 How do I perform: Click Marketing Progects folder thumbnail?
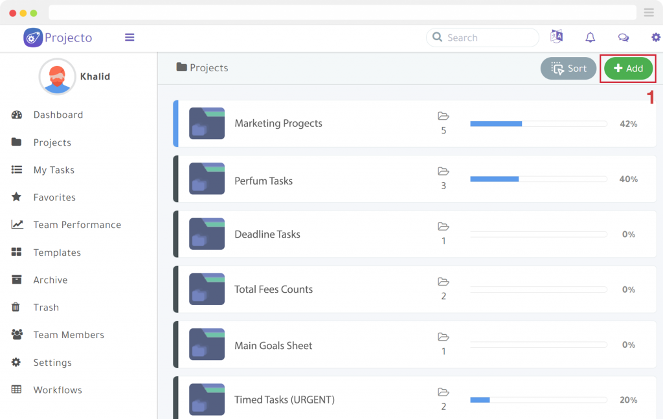[x=207, y=124]
